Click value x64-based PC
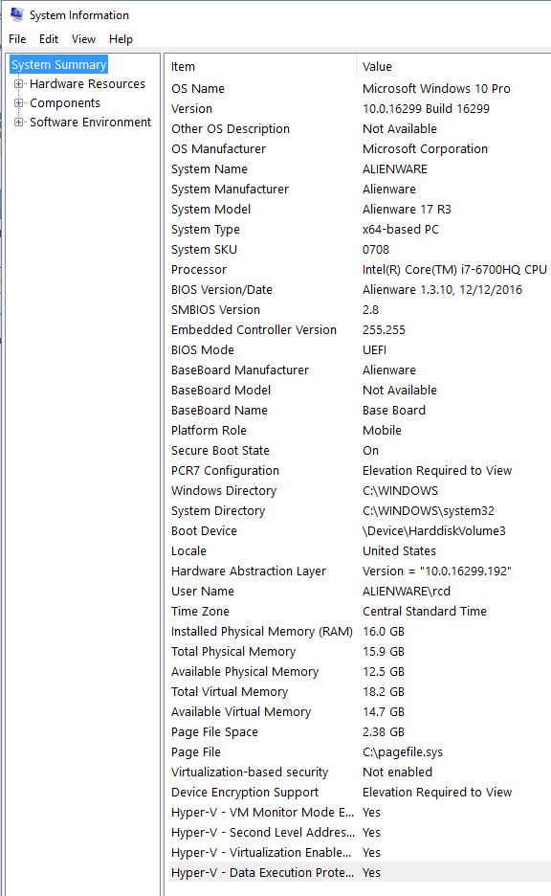This screenshot has width=551, height=896. 400,229
